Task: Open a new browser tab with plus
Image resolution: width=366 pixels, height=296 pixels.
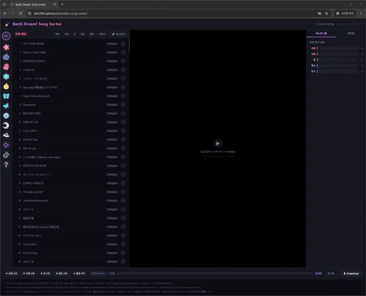Action: point(62,4)
